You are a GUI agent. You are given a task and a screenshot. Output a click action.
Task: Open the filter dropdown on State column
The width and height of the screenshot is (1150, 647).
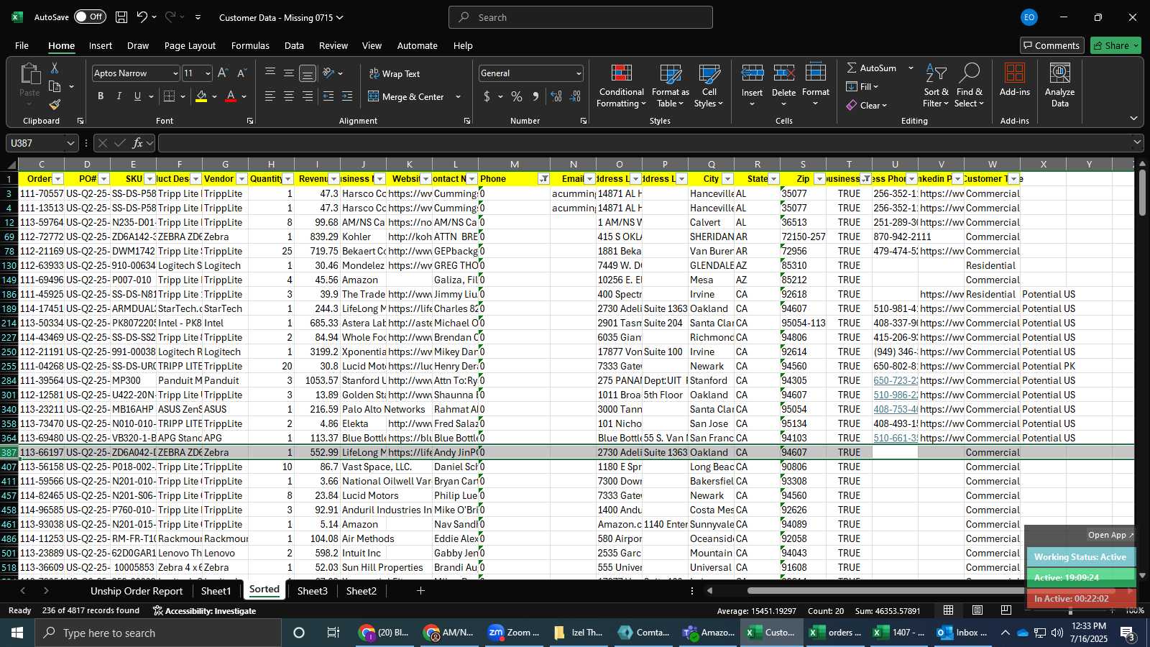pos(774,179)
